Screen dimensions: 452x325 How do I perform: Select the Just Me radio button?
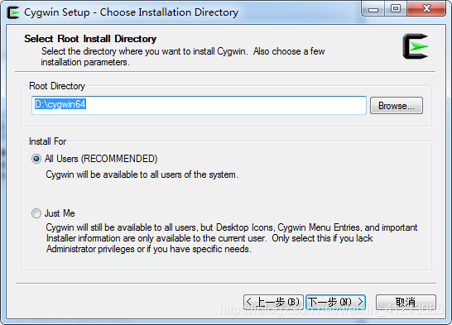point(36,213)
